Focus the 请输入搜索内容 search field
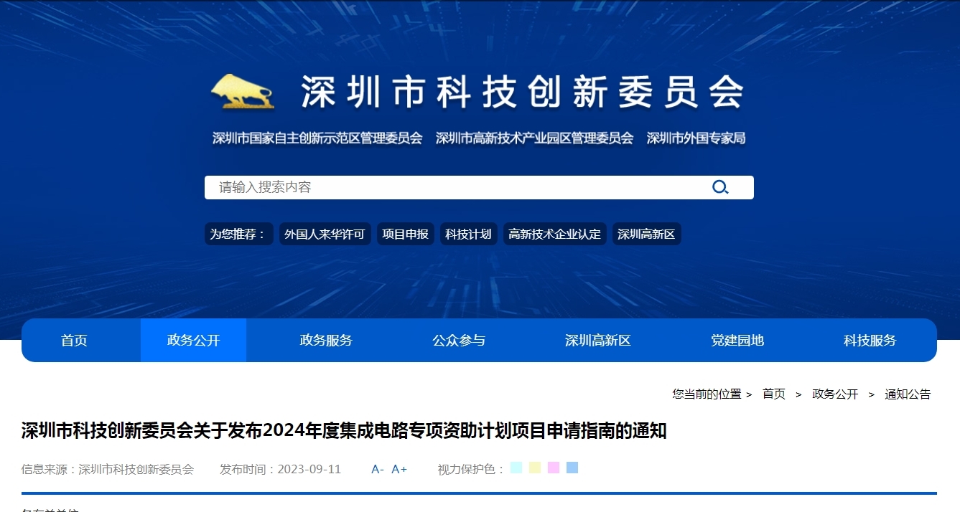The width and height of the screenshot is (960, 512). point(452,187)
